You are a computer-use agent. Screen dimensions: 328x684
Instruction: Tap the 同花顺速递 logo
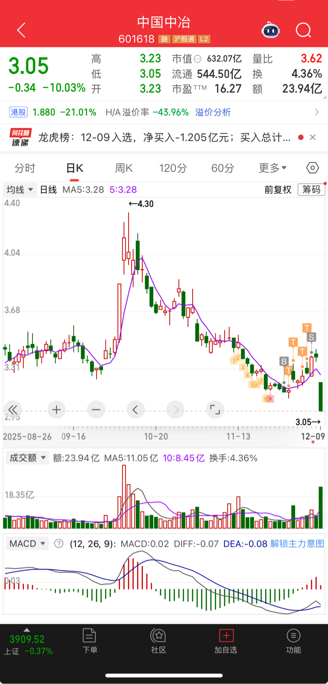pos(20,138)
